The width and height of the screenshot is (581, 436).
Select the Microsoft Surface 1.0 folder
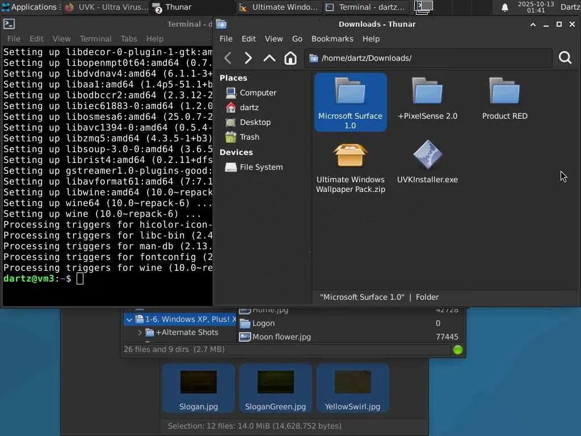point(350,102)
